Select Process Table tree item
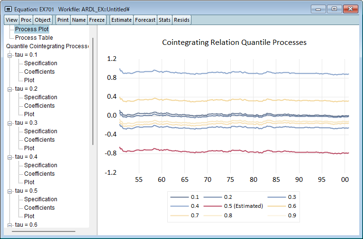 click(34, 38)
